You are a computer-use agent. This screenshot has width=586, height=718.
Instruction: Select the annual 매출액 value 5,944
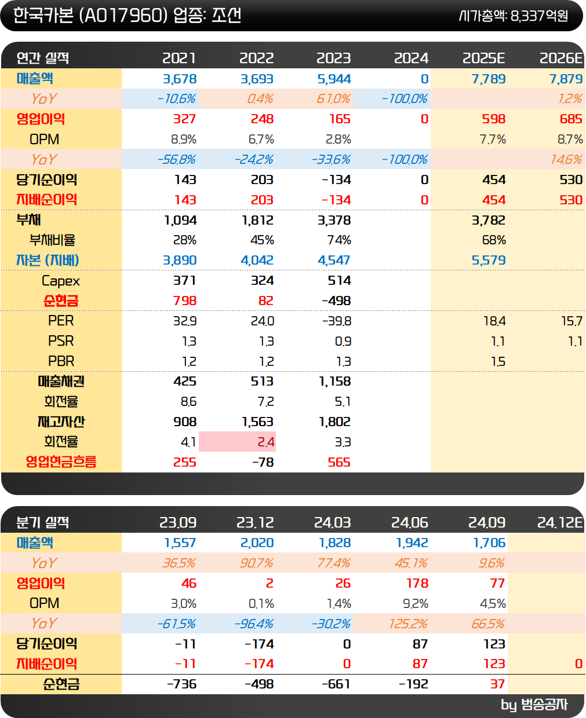tap(333, 79)
